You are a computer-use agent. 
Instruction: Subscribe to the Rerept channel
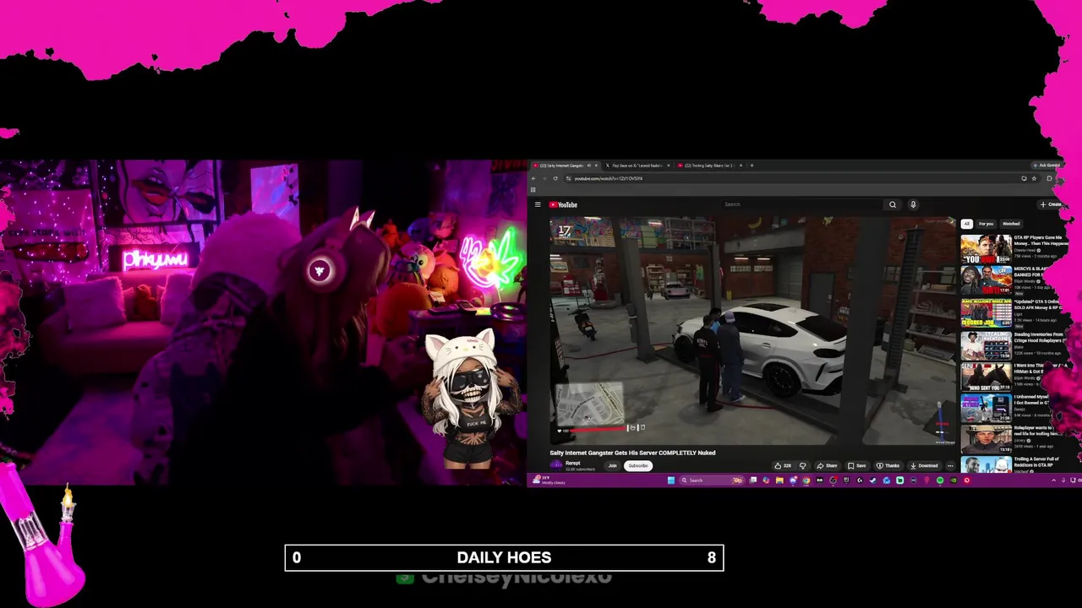638,465
